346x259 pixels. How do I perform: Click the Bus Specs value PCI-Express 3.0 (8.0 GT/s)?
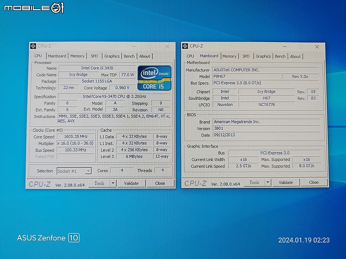coord(266,83)
